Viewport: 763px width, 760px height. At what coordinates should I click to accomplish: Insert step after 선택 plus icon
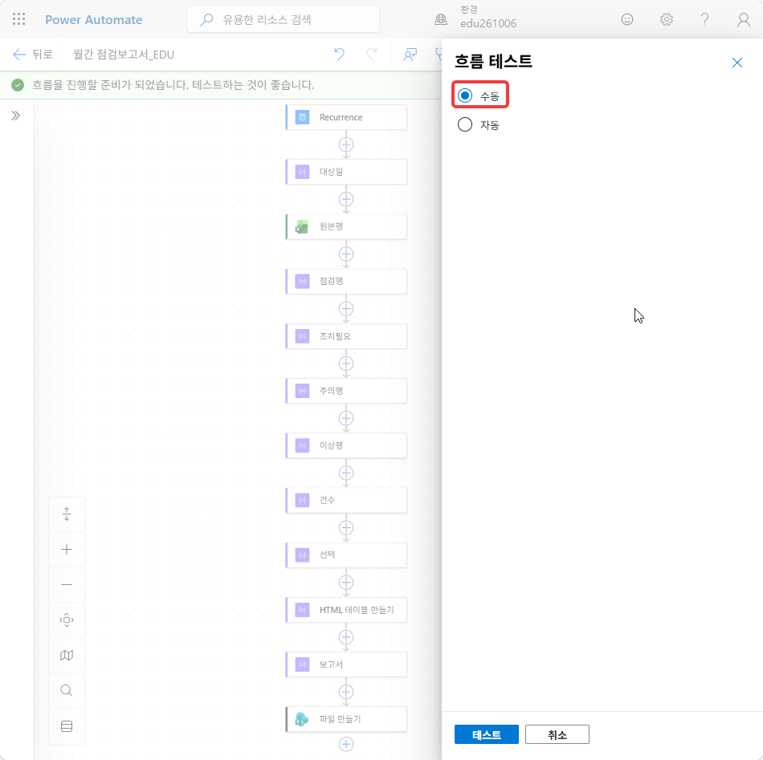click(346, 583)
